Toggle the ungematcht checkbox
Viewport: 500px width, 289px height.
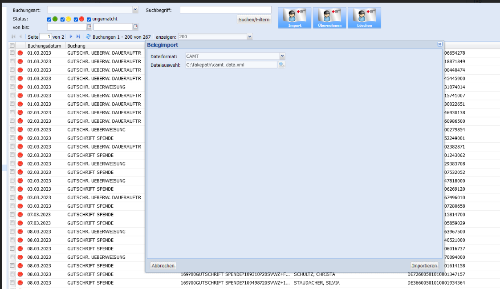[x=89, y=20]
